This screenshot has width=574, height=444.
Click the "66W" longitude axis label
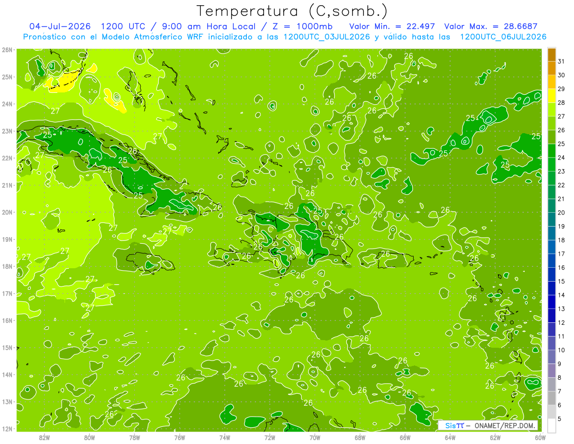(405, 437)
